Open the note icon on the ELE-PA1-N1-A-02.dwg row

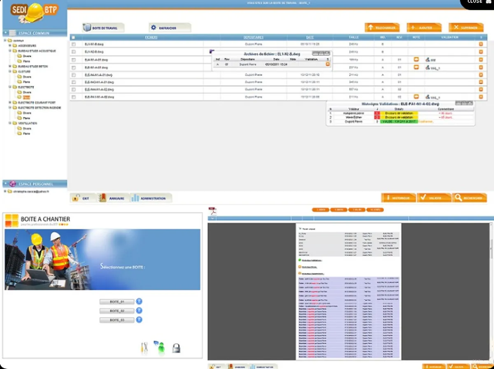tap(416, 96)
